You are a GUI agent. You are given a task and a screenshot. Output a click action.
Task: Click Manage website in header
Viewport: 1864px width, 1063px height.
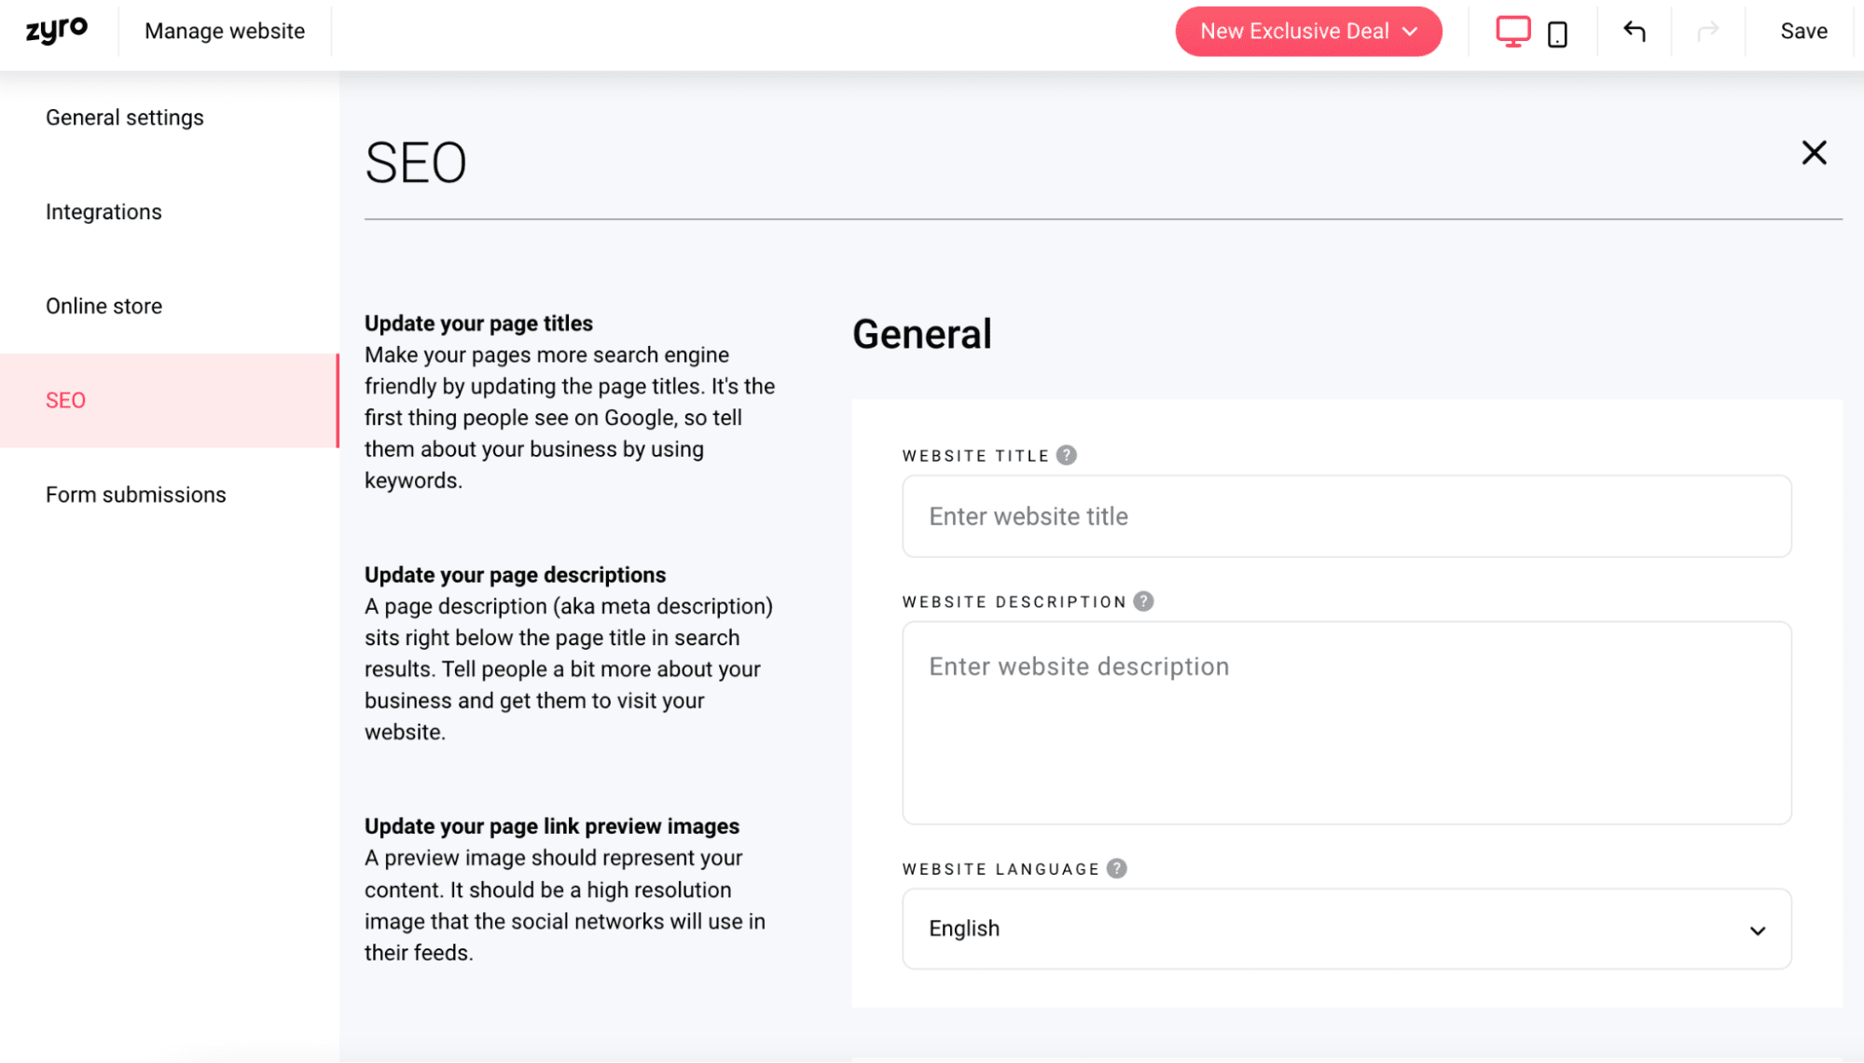pyautogui.click(x=225, y=32)
